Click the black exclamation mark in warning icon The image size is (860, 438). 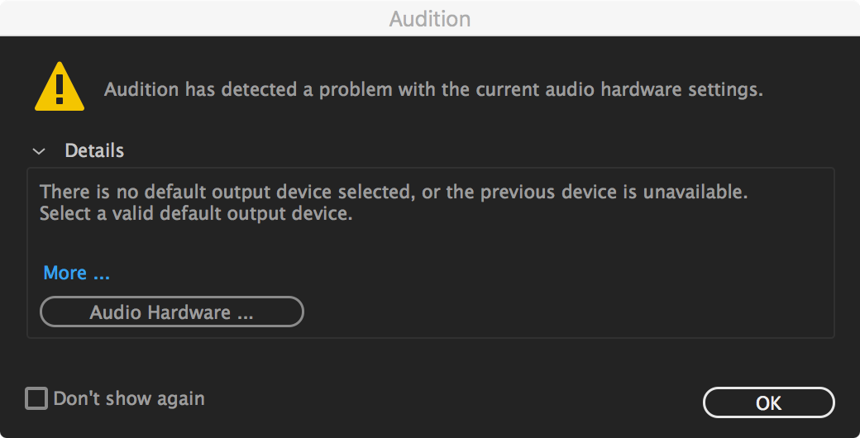click(x=59, y=85)
